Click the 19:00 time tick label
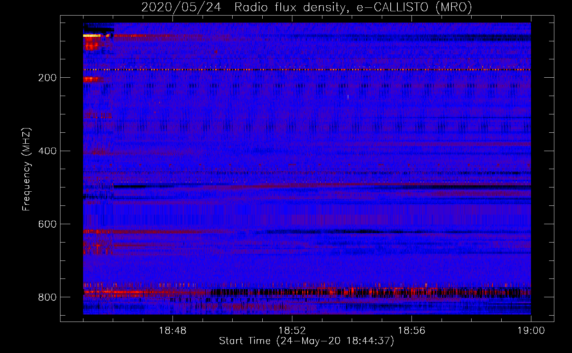This screenshot has width=572, height=353. click(x=531, y=331)
